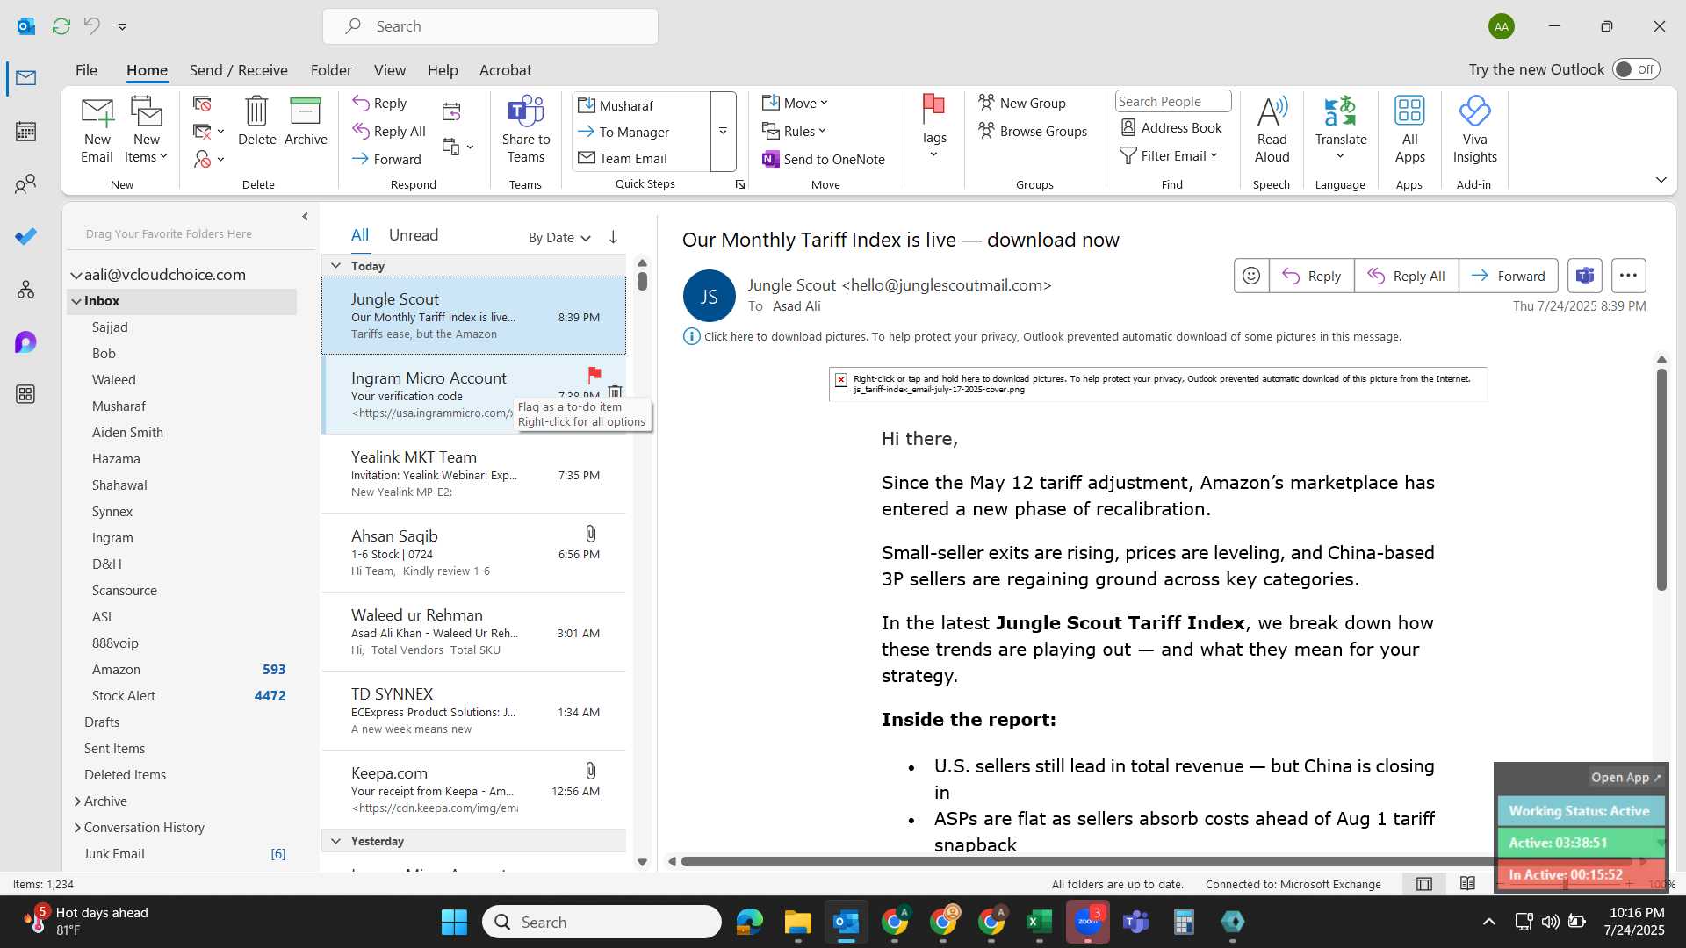Open the Rules dropdown
1686x948 pixels.
click(794, 131)
